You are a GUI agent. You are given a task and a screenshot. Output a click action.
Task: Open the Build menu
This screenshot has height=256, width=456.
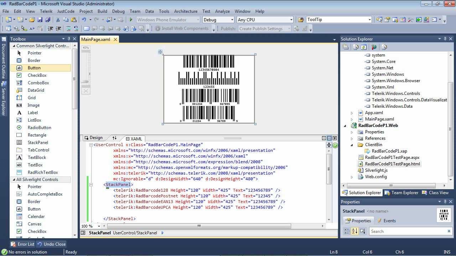tap(102, 11)
